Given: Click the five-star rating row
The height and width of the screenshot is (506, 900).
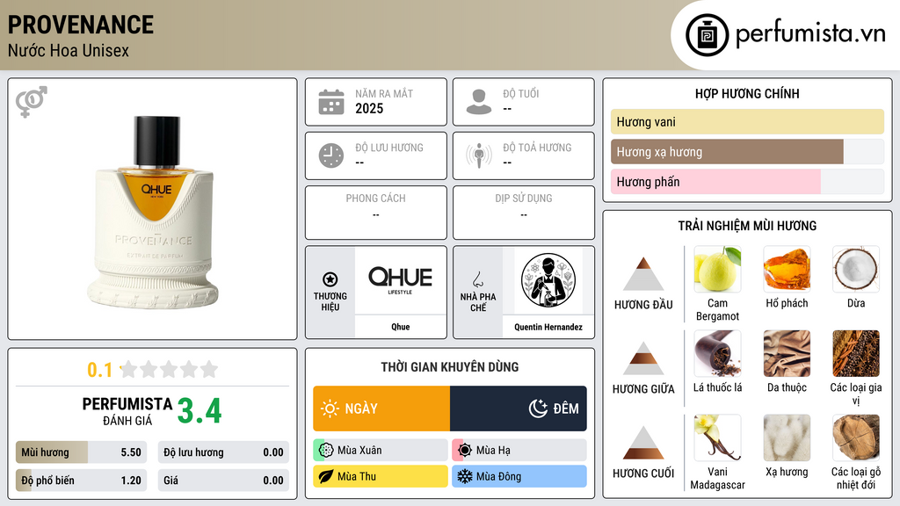Looking at the screenshot, I should pos(170,369).
